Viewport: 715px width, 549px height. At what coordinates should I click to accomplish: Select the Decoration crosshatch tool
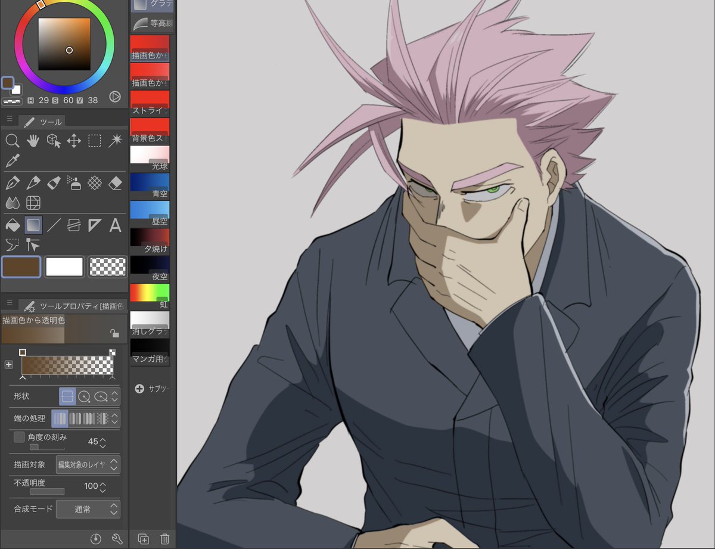pos(95,183)
